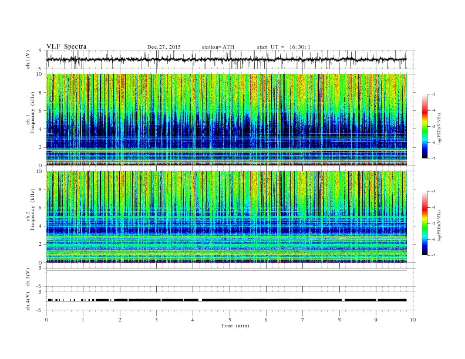Click the 'Time (min)' axis label
This screenshot has width=465, height=359.
pyautogui.click(x=235, y=326)
